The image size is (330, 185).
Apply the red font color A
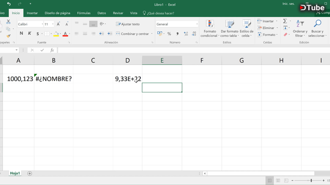[x=65, y=34]
